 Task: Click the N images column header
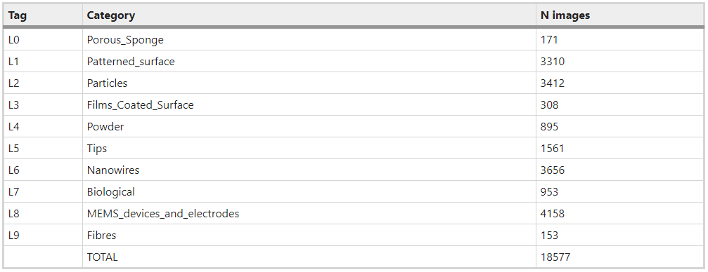pos(619,15)
